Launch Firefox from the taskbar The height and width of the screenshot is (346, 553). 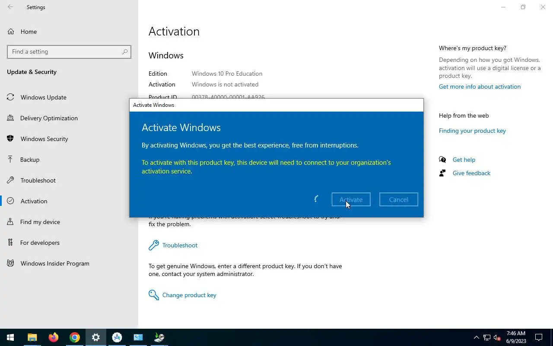coord(53,337)
